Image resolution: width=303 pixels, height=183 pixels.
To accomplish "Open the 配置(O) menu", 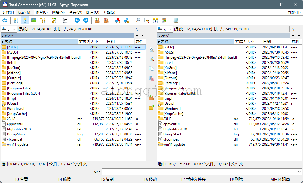I will (93, 12).
